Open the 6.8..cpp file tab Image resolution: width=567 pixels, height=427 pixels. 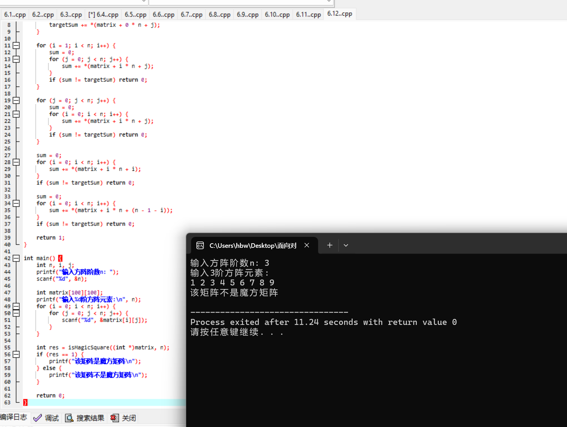point(220,14)
